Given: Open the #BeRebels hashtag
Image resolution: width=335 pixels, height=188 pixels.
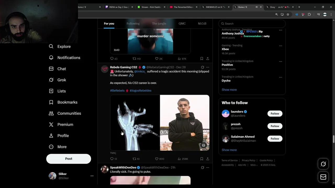Looking at the screenshot, I should click(117, 91).
